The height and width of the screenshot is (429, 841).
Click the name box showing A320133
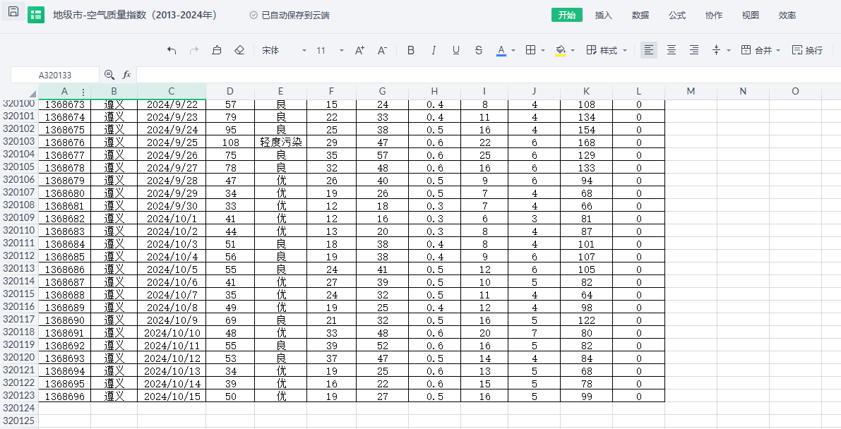point(54,75)
